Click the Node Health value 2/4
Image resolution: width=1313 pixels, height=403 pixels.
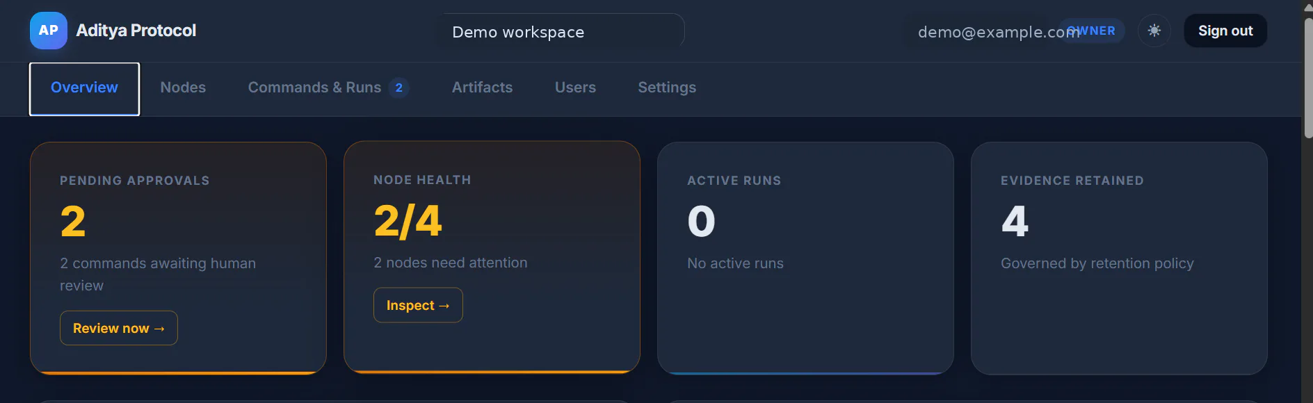point(408,221)
